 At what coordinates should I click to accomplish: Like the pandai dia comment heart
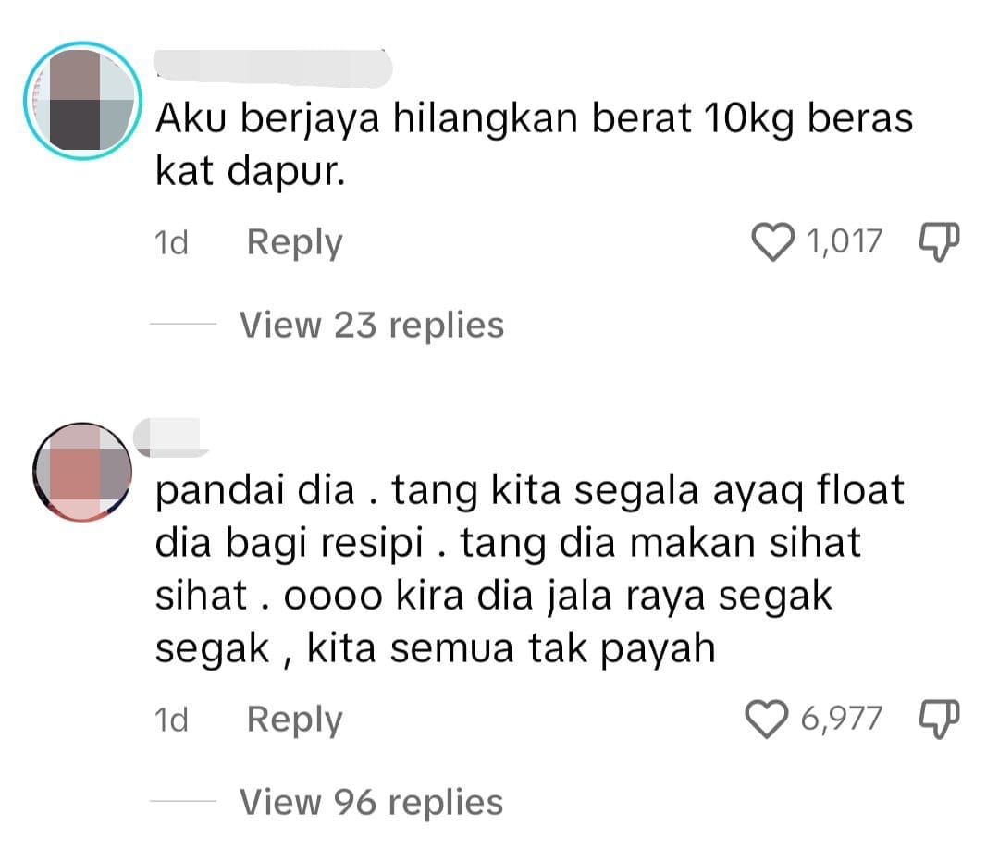pyautogui.click(x=767, y=720)
